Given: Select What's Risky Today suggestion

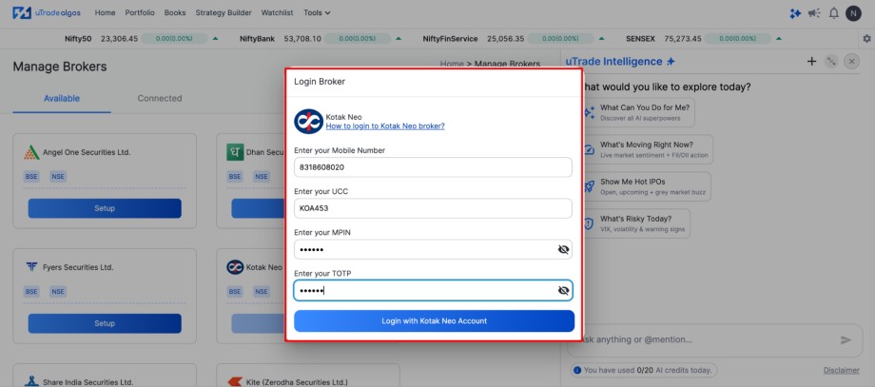Looking at the screenshot, I should click(x=635, y=223).
